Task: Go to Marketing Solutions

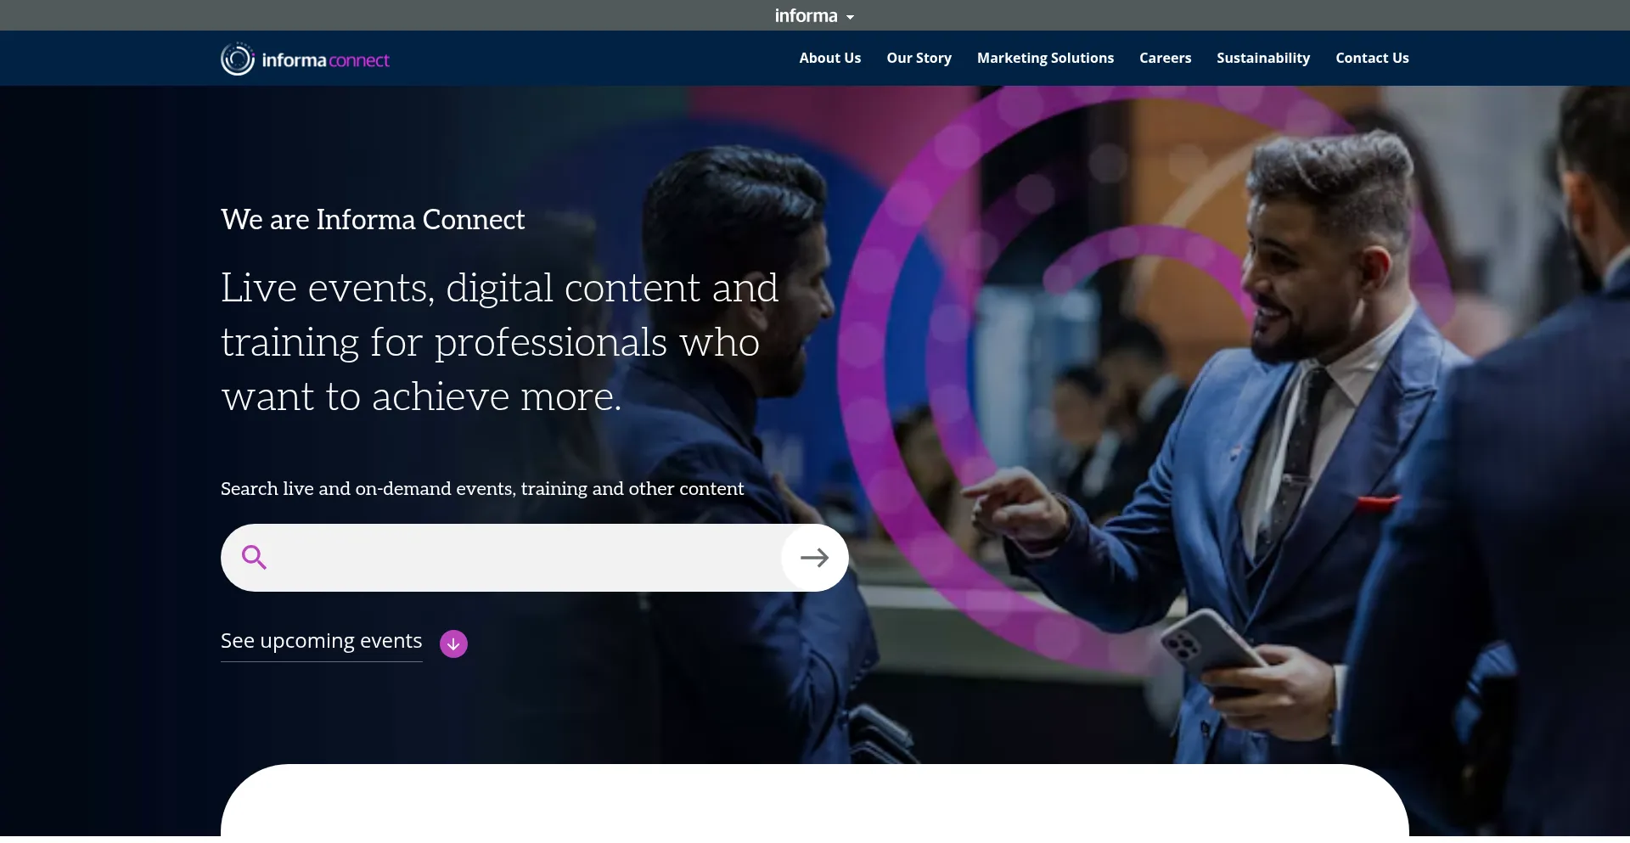Action: [1045, 58]
